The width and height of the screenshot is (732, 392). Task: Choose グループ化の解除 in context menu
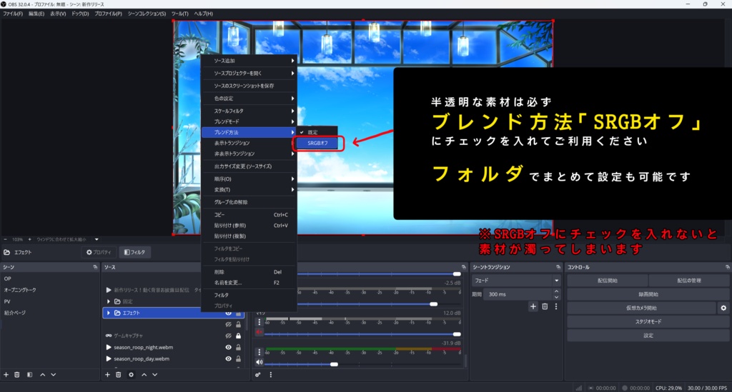click(249, 202)
